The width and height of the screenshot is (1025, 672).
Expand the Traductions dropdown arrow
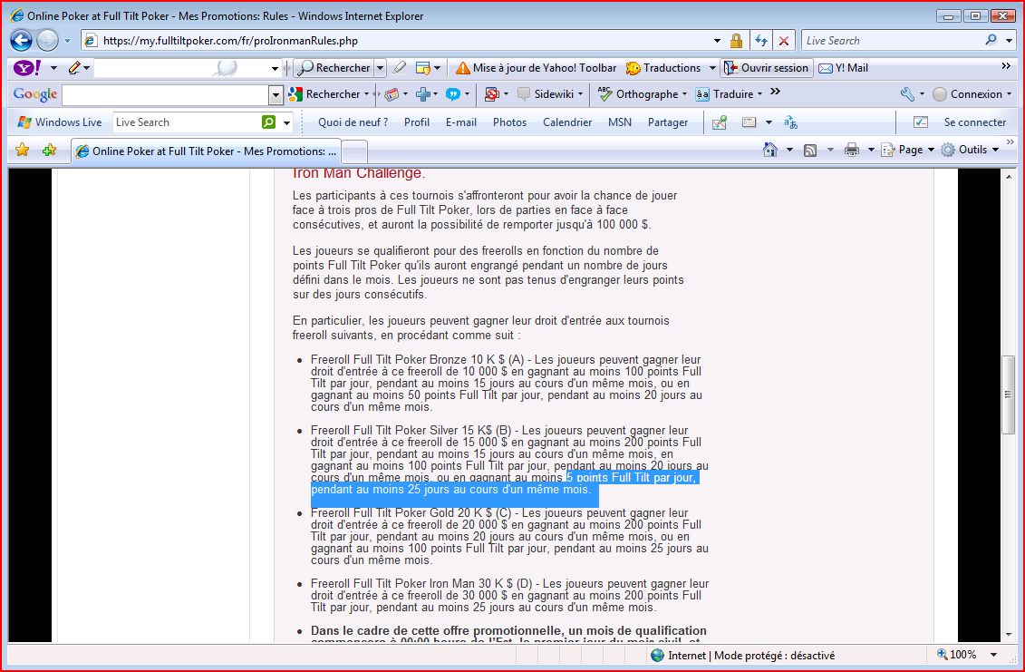point(712,68)
